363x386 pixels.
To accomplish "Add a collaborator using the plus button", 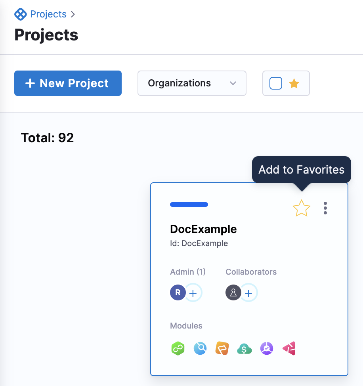I will [248, 293].
